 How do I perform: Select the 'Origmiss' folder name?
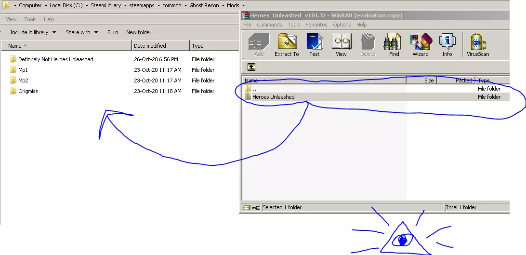click(x=28, y=91)
